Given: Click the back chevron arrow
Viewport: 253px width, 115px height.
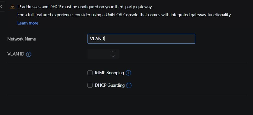Looking at the screenshot, I should pyautogui.click(x=1, y=6).
